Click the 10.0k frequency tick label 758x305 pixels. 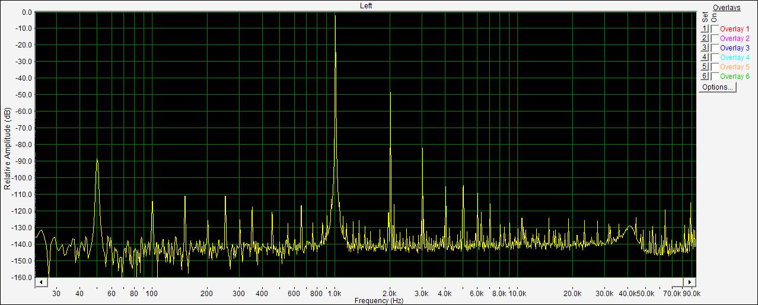518,294
